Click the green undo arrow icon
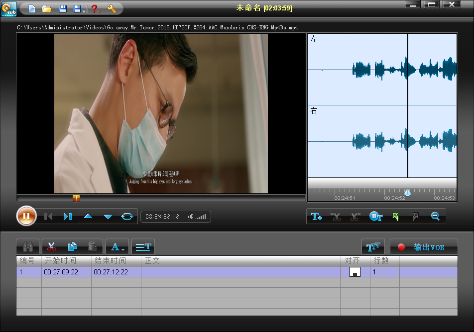Viewport: 474px width, 332px height. coord(395,217)
